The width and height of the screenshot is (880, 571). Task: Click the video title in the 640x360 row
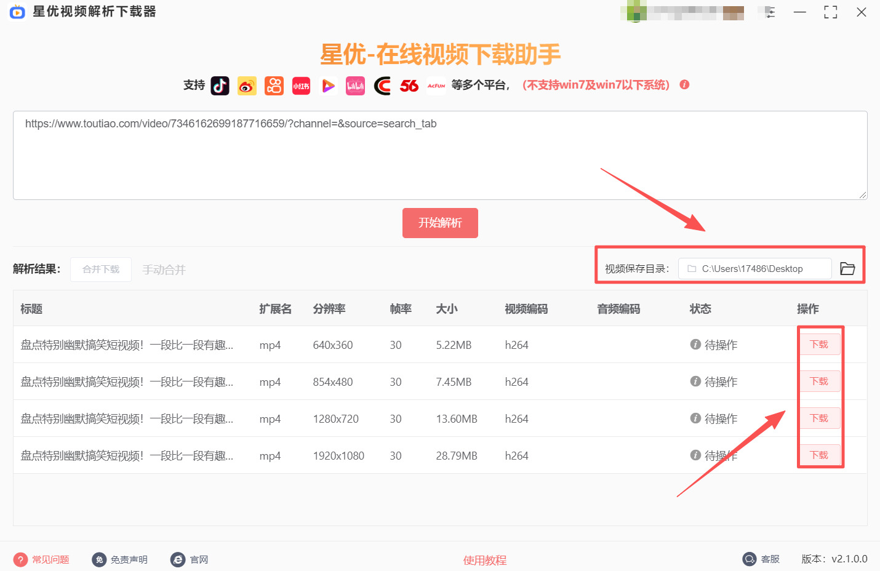[x=127, y=345]
